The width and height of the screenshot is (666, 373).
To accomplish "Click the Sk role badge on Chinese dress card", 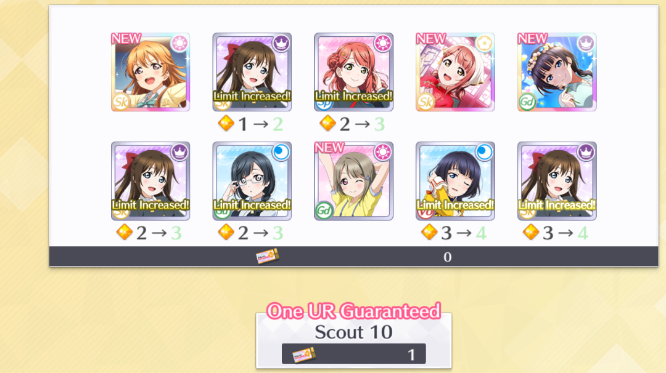I will (x=425, y=102).
